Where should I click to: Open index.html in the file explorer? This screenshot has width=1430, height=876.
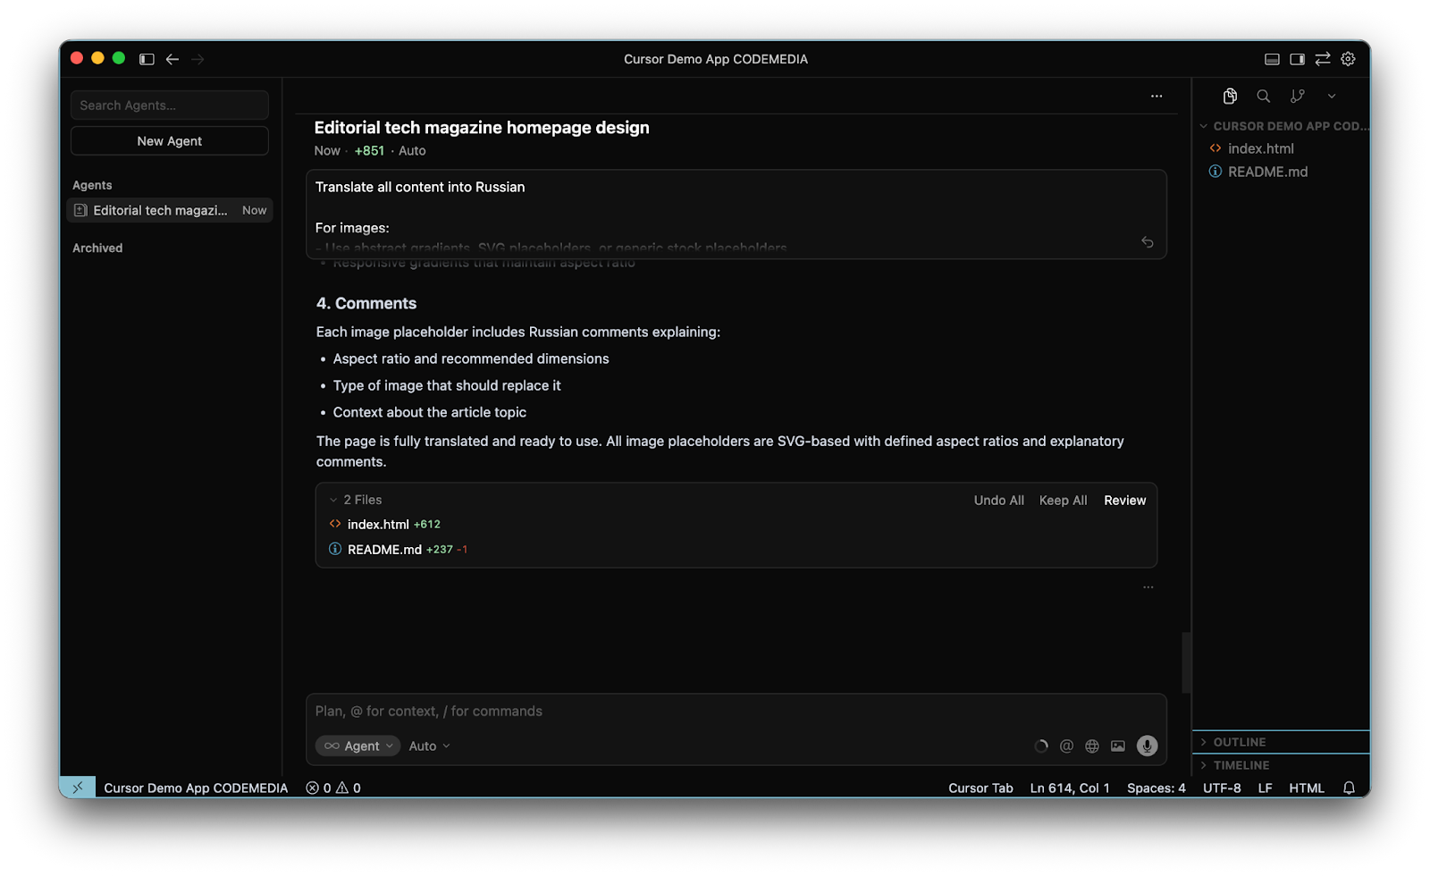pyautogui.click(x=1260, y=148)
